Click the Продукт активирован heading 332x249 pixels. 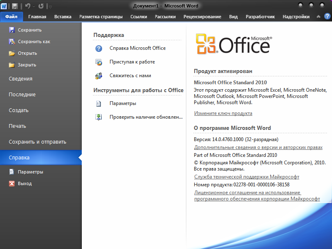223,71
